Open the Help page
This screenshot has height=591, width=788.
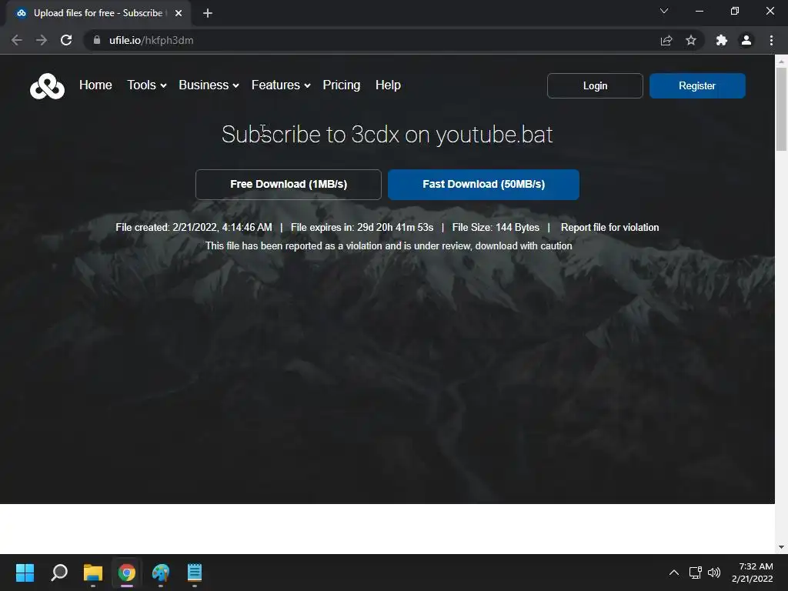[x=388, y=85]
